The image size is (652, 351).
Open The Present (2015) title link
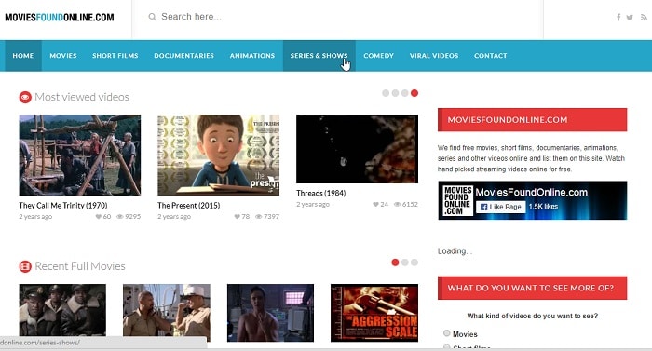pyautogui.click(x=189, y=206)
